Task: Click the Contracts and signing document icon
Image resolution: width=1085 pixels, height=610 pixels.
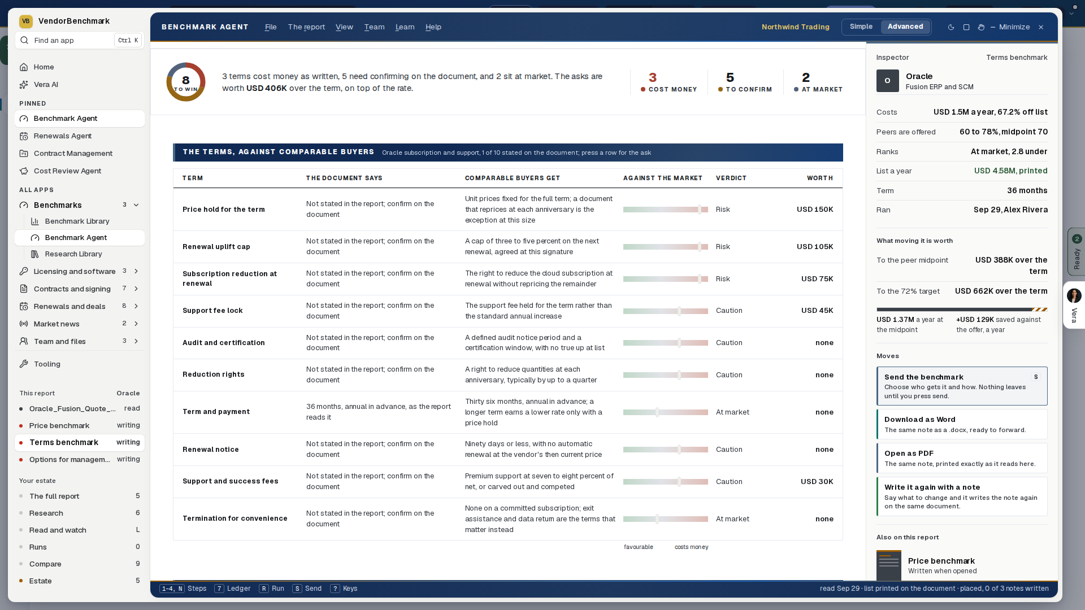Action: (x=24, y=289)
